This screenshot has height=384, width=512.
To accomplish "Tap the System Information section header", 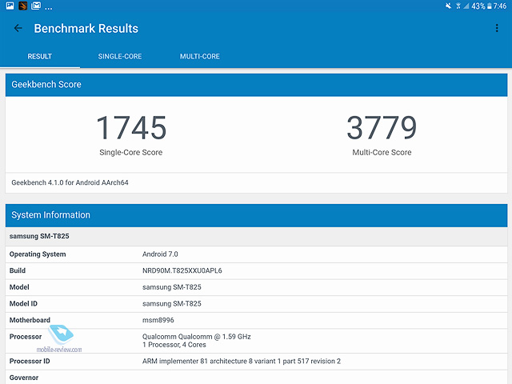I will [x=256, y=215].
